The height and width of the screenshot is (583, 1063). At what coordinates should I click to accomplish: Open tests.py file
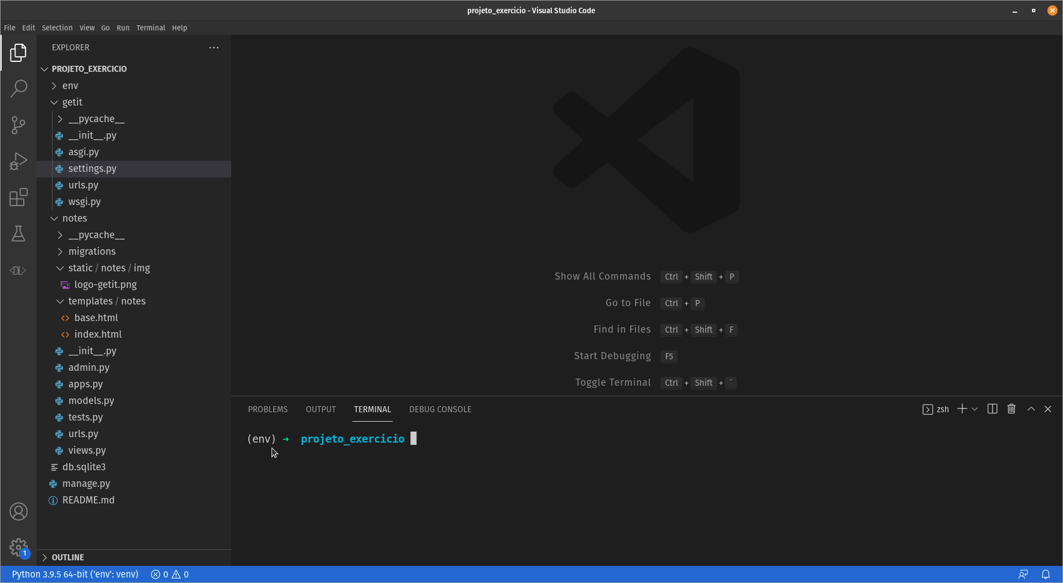(134, 417)
